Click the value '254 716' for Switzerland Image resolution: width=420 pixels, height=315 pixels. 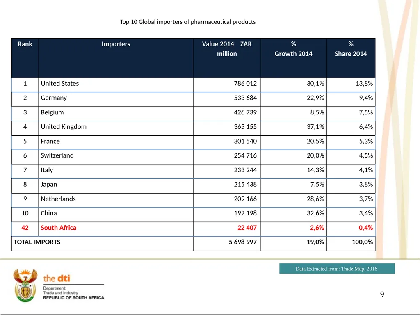coord(245,155)
